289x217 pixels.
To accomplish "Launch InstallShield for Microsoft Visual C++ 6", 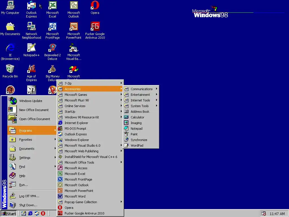I will click(x=90, y=157).
